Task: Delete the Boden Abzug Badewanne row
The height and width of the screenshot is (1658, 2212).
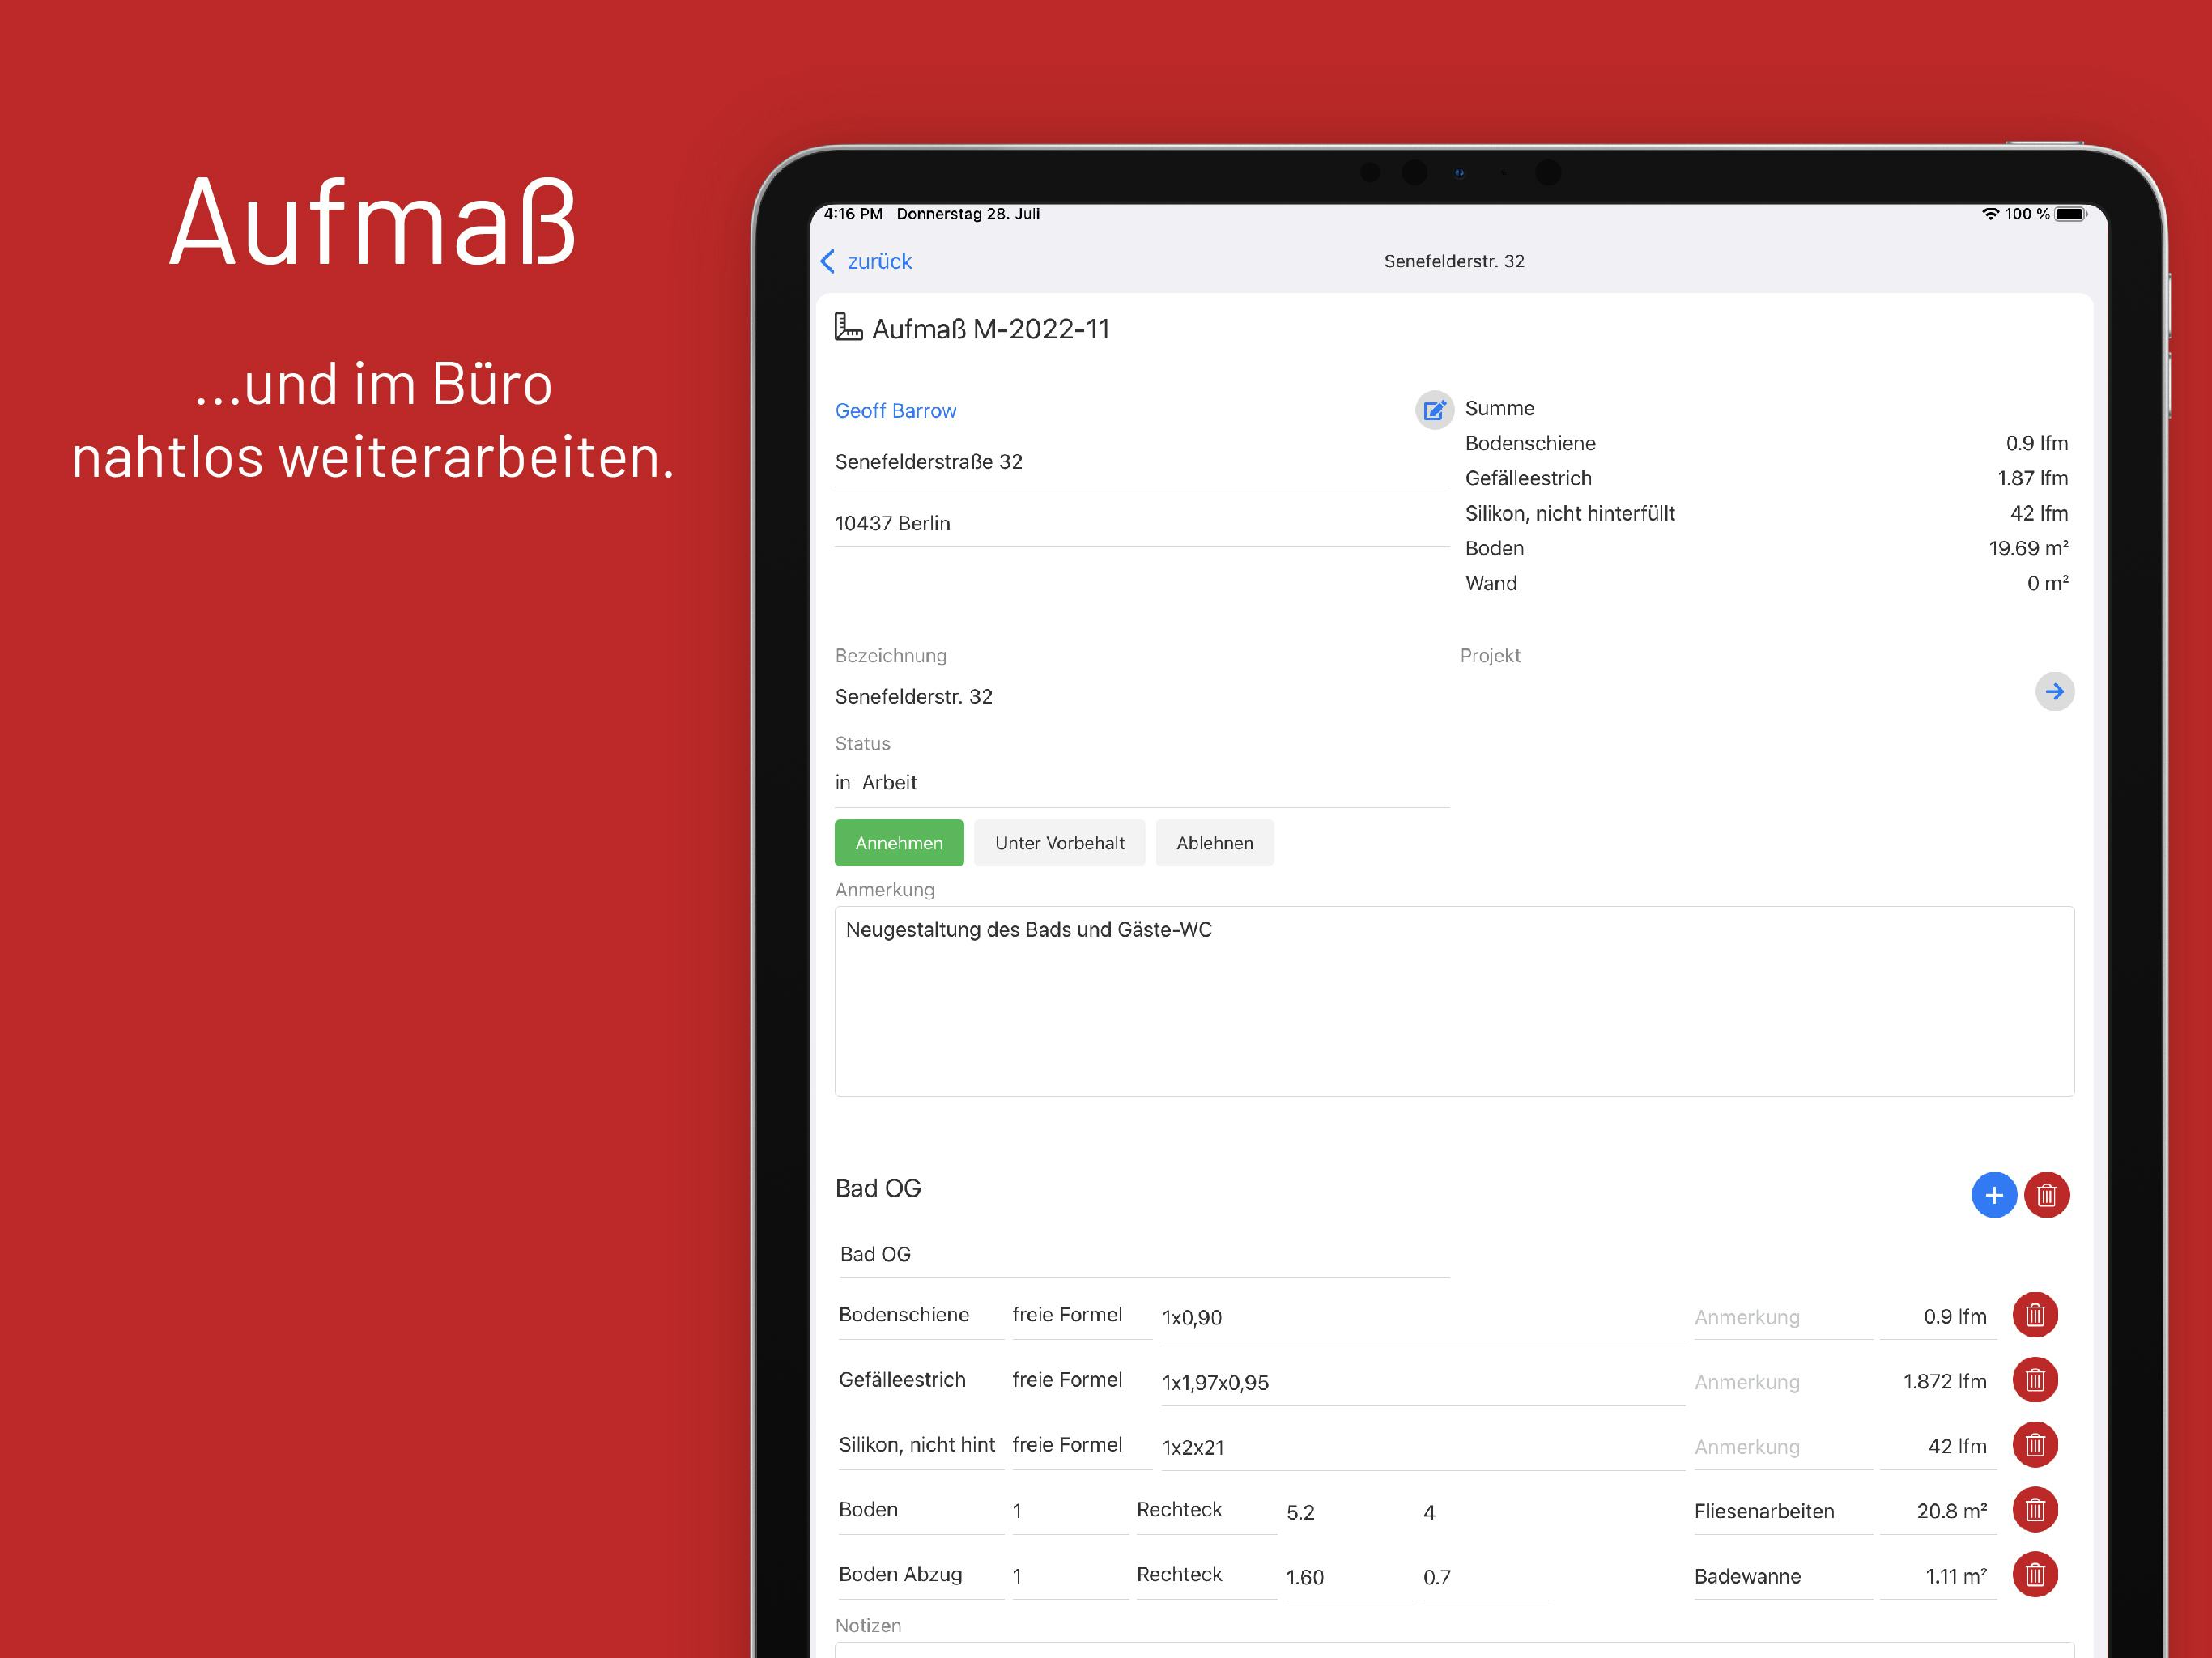Action: coord(2034,1576)
